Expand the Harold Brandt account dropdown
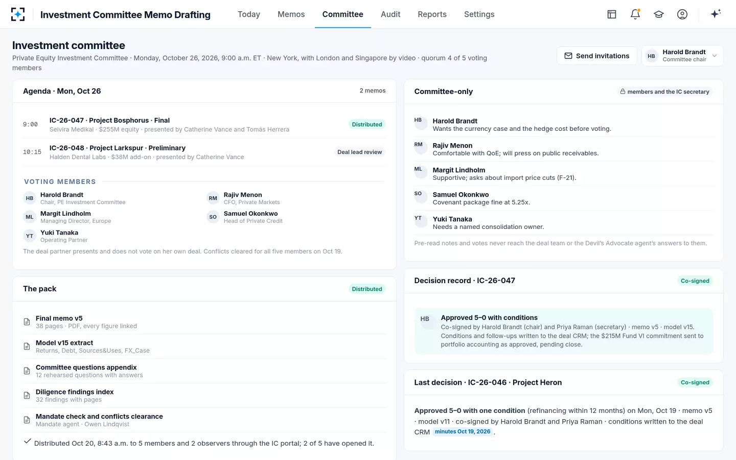The height and width of the screenshot is (460, 736). click(682, 56)
